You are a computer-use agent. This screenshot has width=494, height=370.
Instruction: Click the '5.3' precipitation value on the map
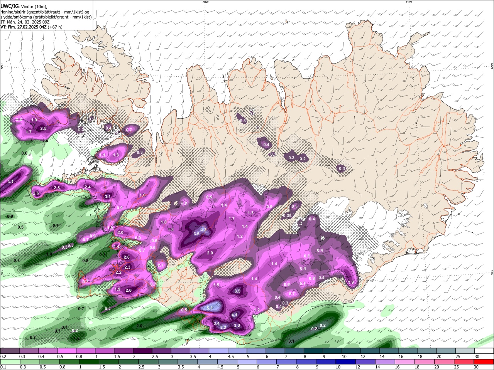[210, 308]
